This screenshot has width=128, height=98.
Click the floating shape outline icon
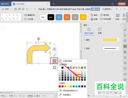55,67
